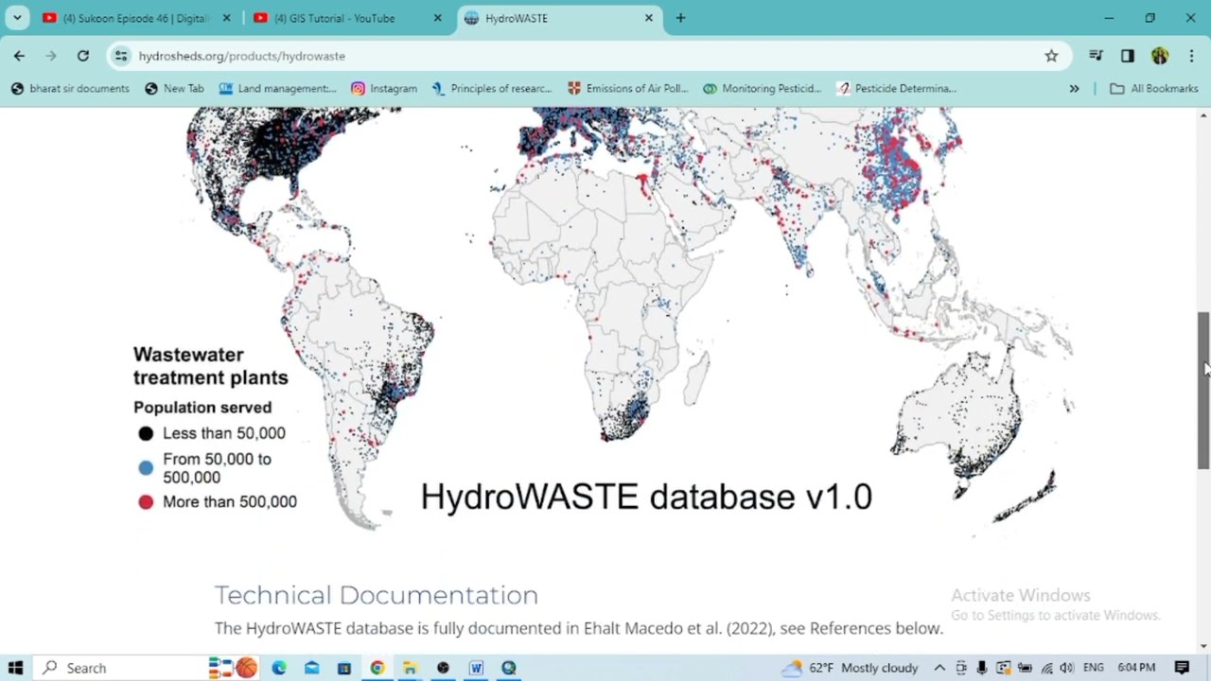Image resolution: width=1211 pixels, height=681 pixels.
Task: Click the Technical Documentation heading
Action: tap(377, 595)
